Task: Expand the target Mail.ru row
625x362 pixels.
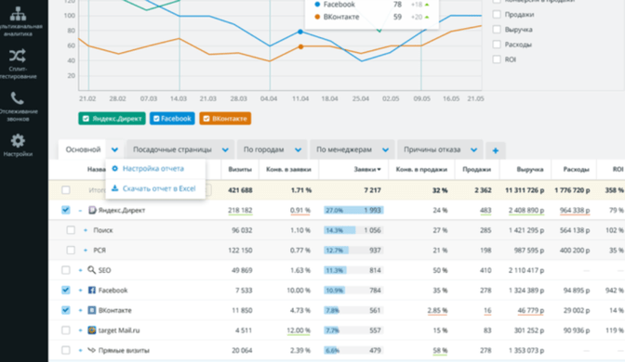Action: (80, 330)
